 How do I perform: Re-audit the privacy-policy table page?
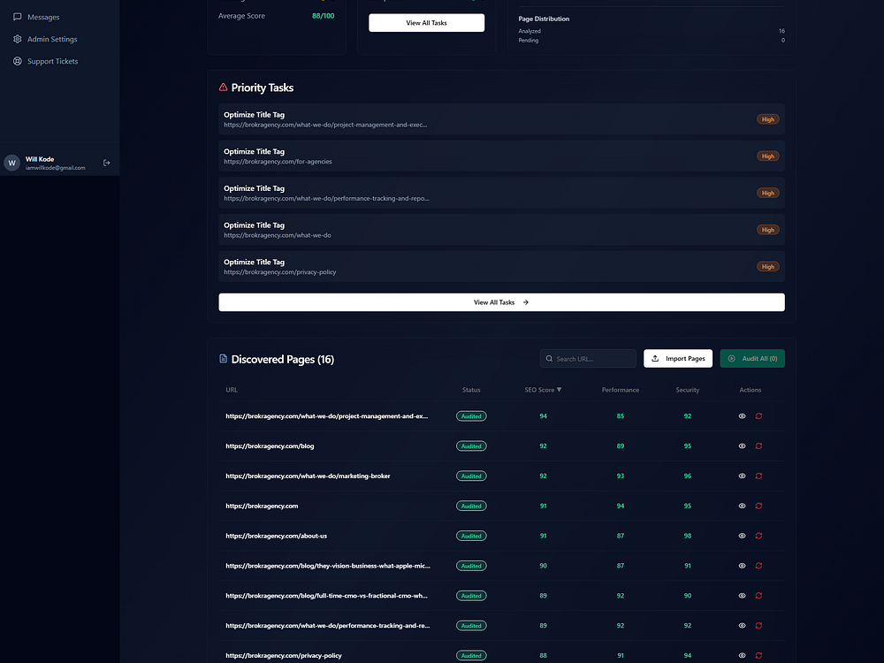point(758,655)
